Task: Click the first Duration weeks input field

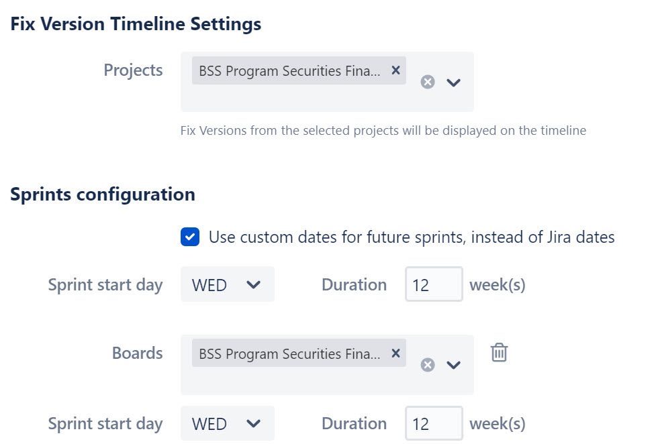Action: tap(434, 284)
